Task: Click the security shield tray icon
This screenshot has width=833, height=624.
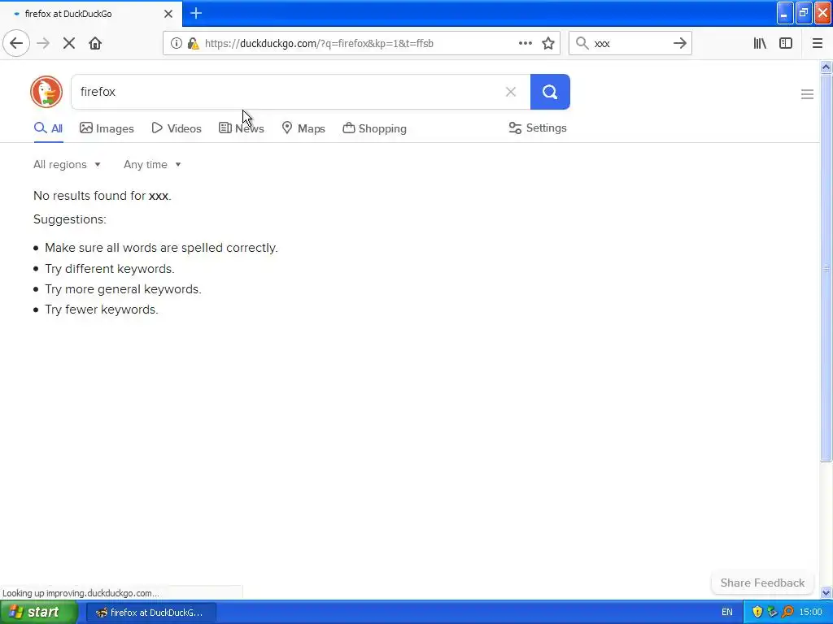Action: 757,613
